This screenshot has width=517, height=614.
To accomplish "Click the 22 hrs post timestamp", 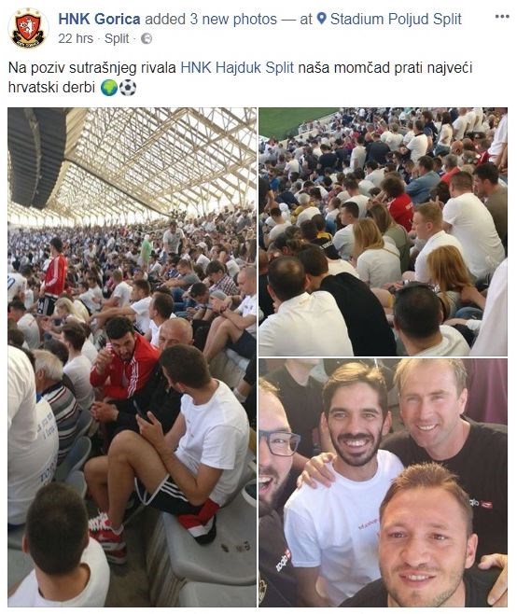I will (x=76, y=39).
